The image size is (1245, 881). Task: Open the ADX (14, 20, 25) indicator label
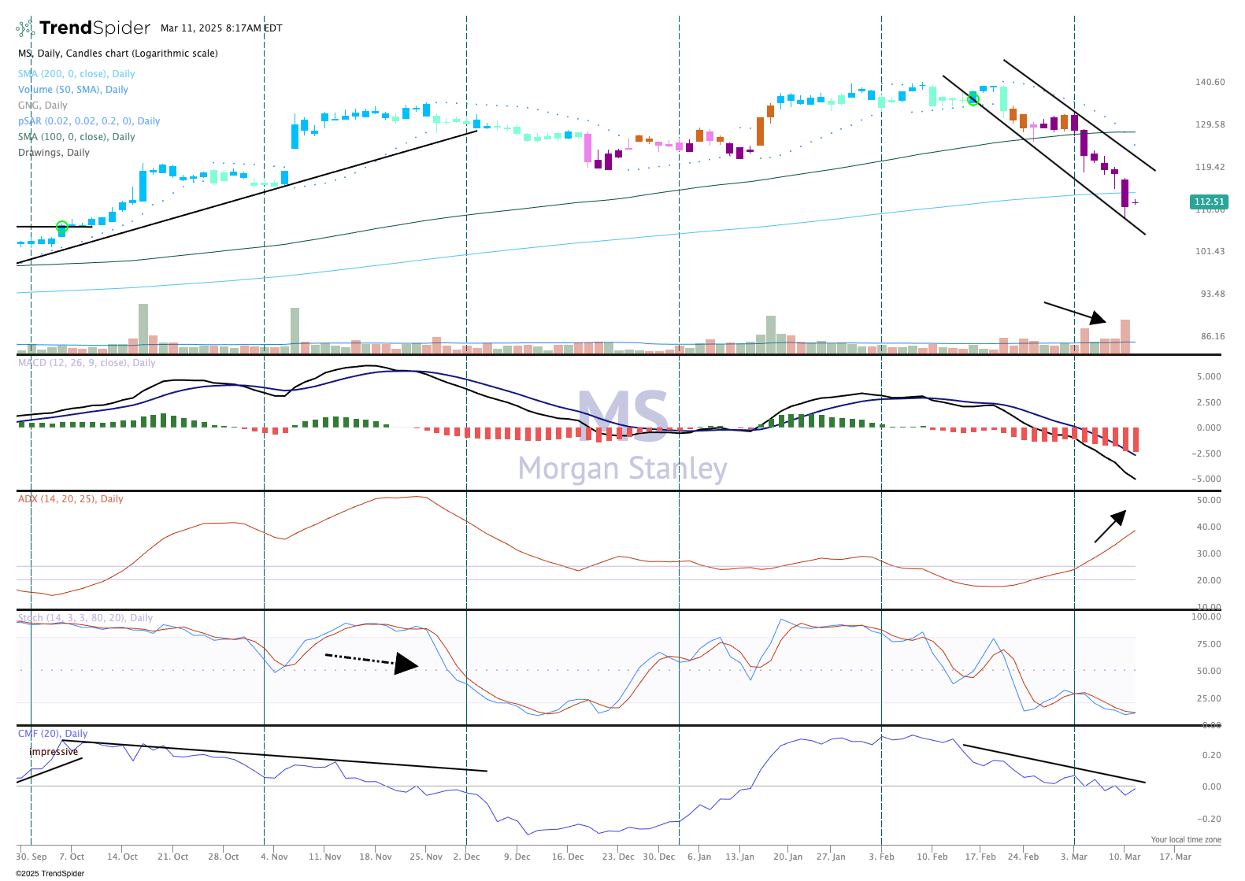(71, 499)
